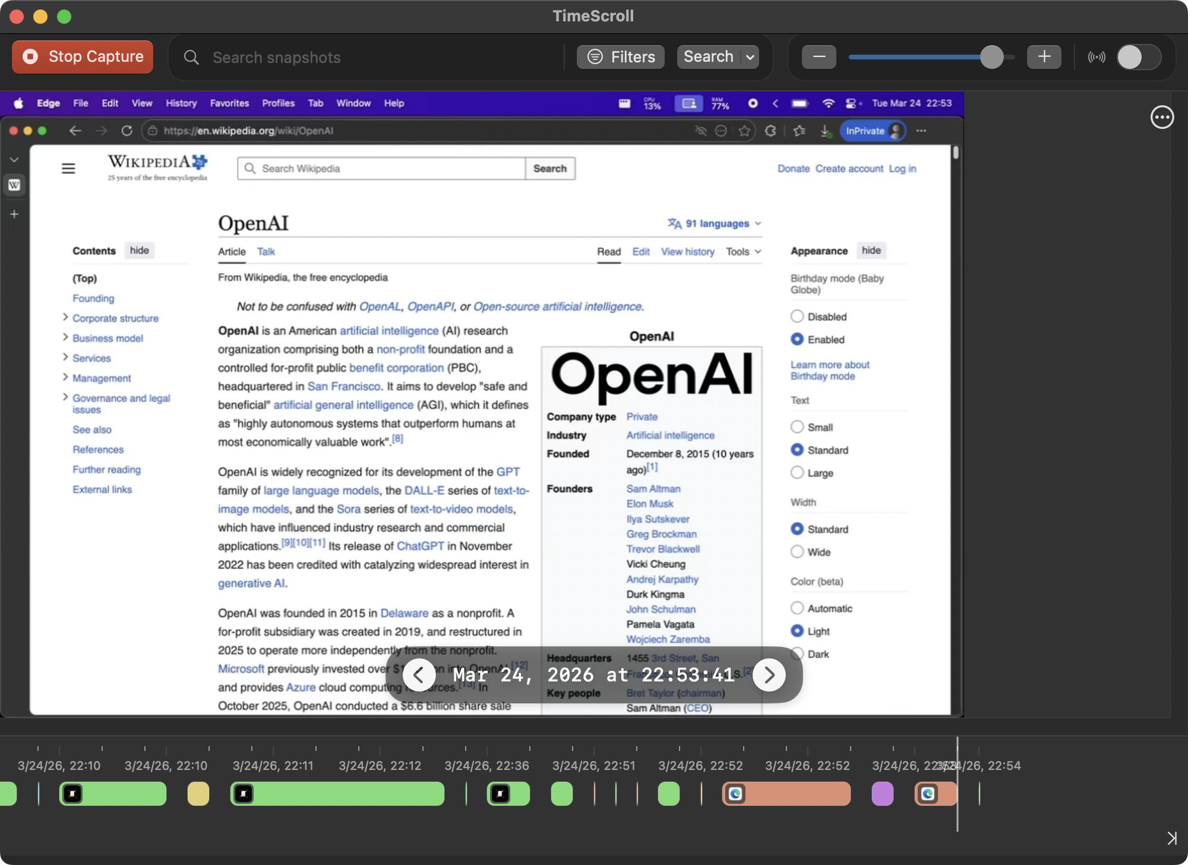Click the next snapshot arrow on the timestamp pill
This screenshot has width=1188, height=865.
(769, 675)
